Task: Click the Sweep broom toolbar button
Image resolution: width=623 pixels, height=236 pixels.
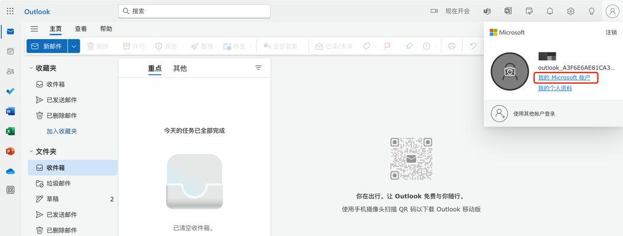Action: pyautogui.click(x=202, y=47)
